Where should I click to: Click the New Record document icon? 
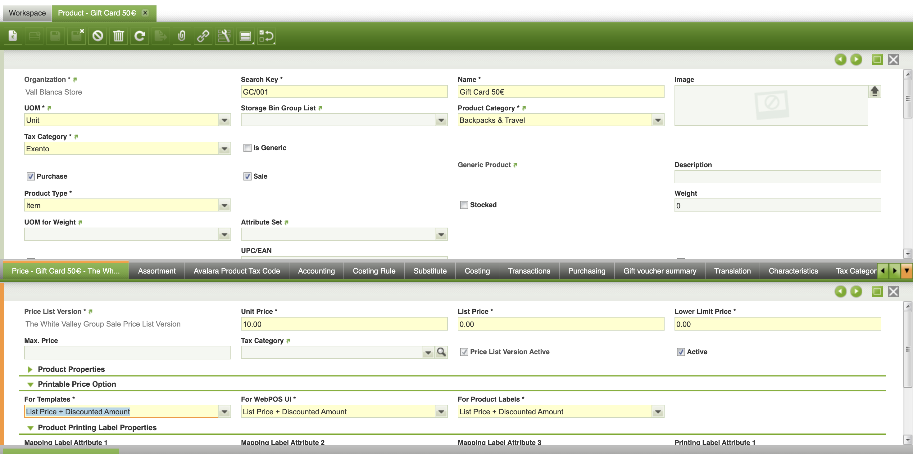[x=13, y=36]
